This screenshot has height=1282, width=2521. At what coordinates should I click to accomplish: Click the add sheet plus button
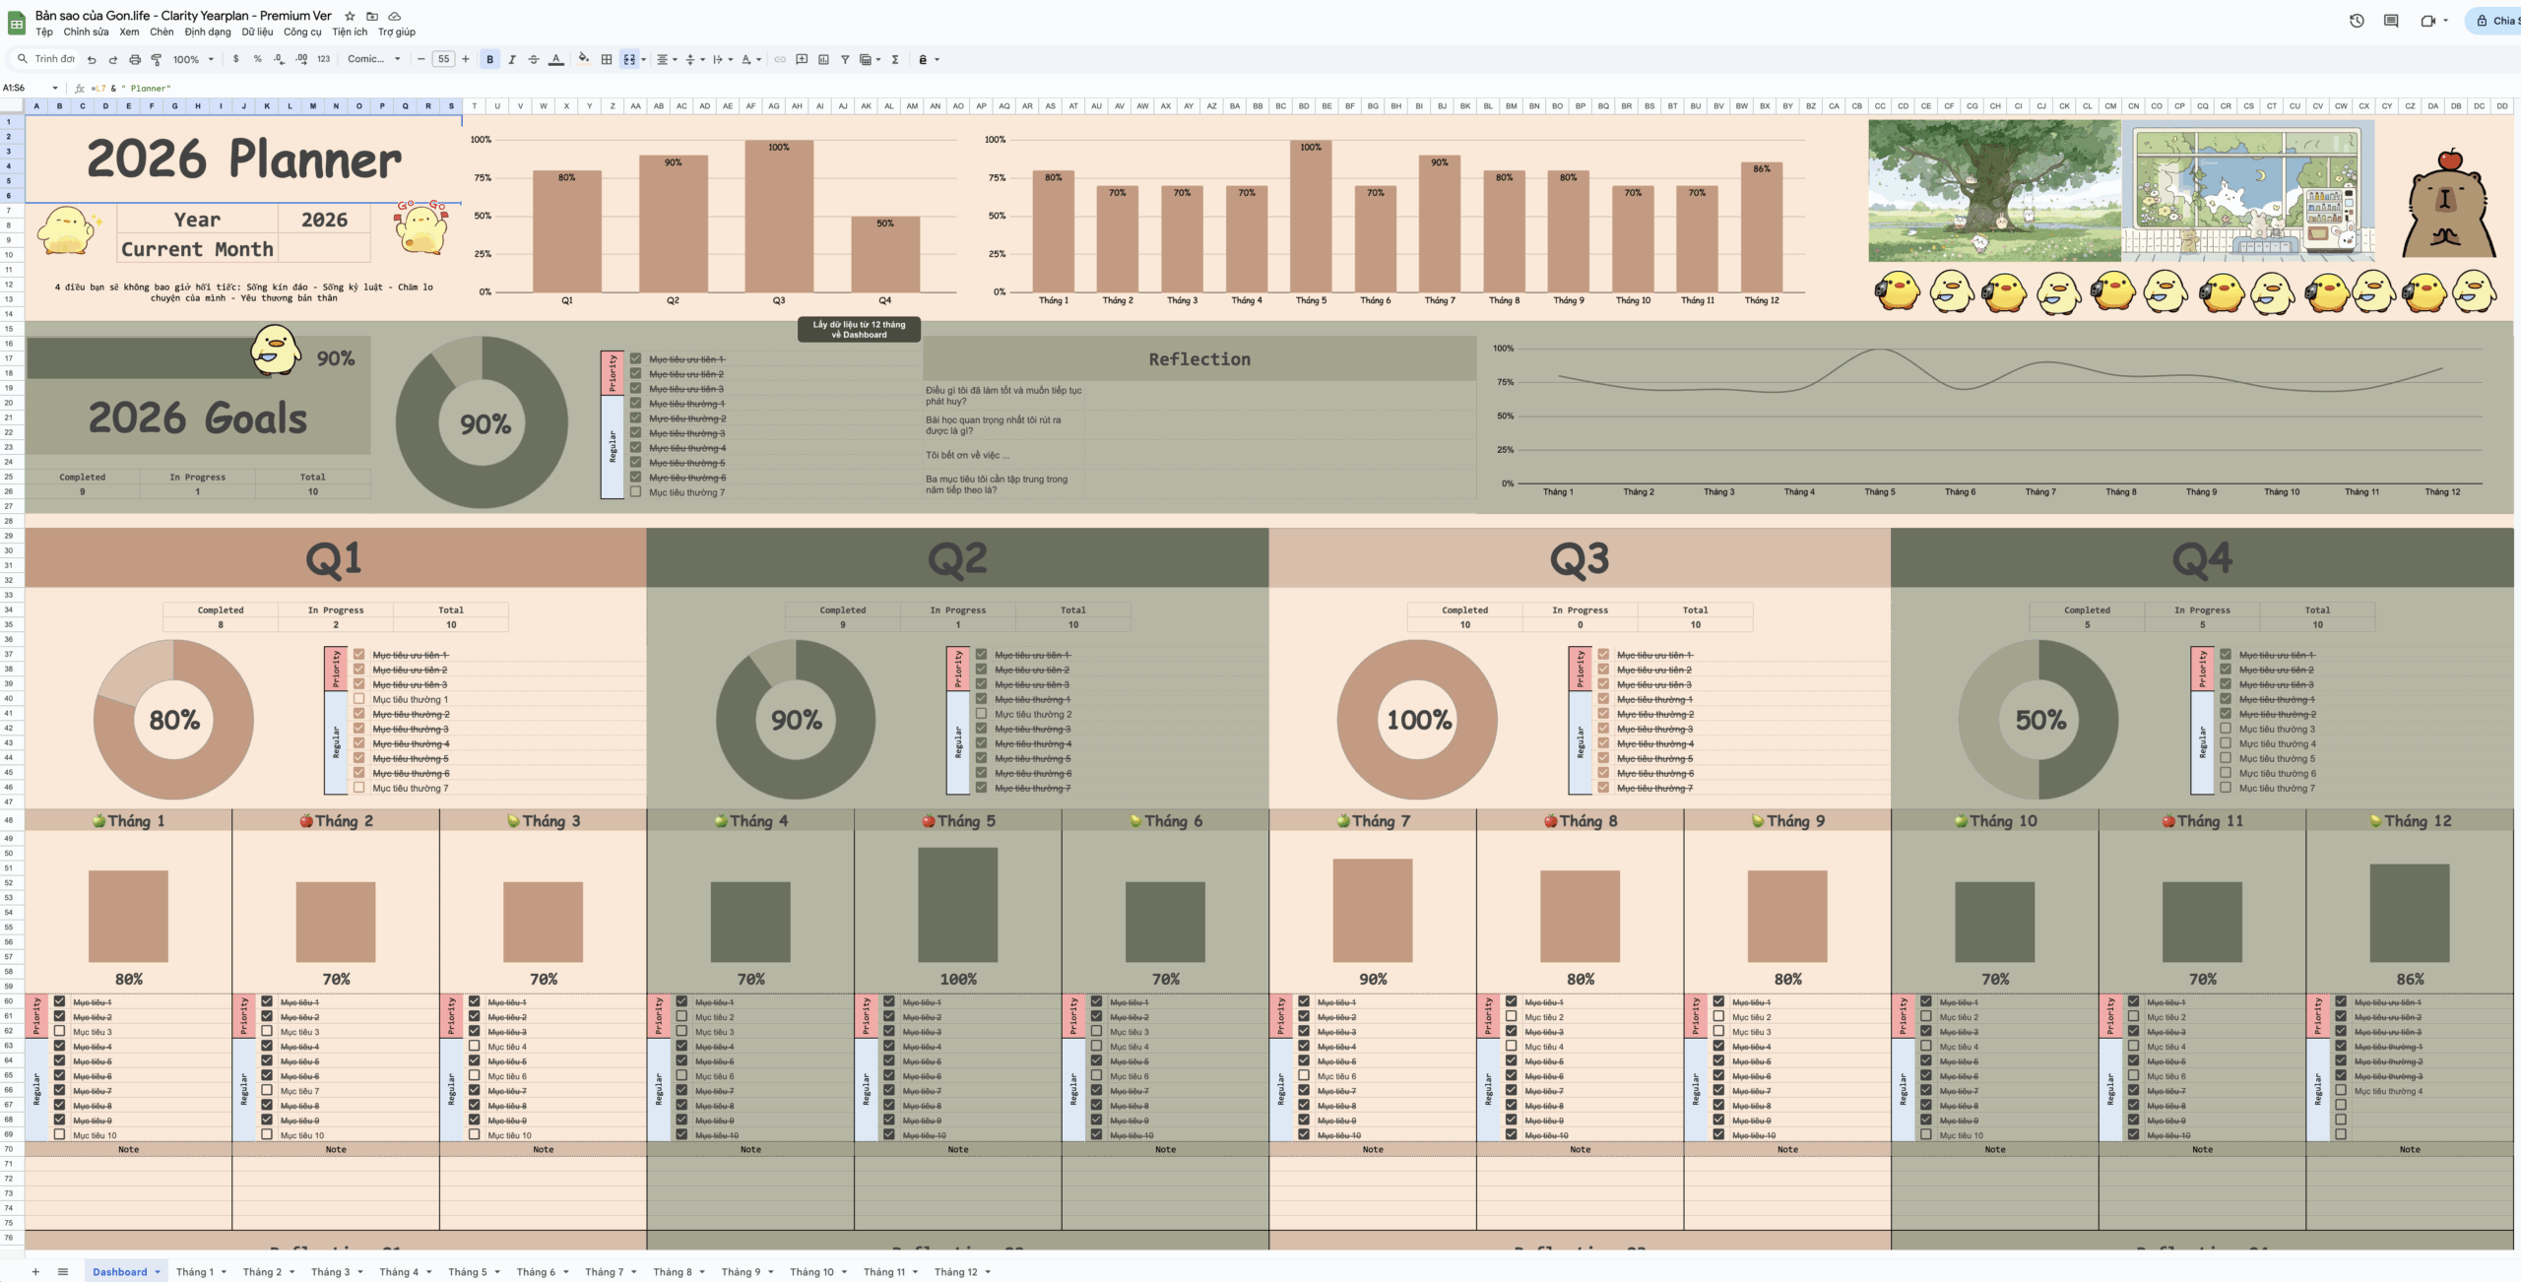tap(35, 1271)
